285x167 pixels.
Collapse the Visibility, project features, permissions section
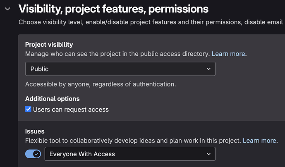coord(7,9)
